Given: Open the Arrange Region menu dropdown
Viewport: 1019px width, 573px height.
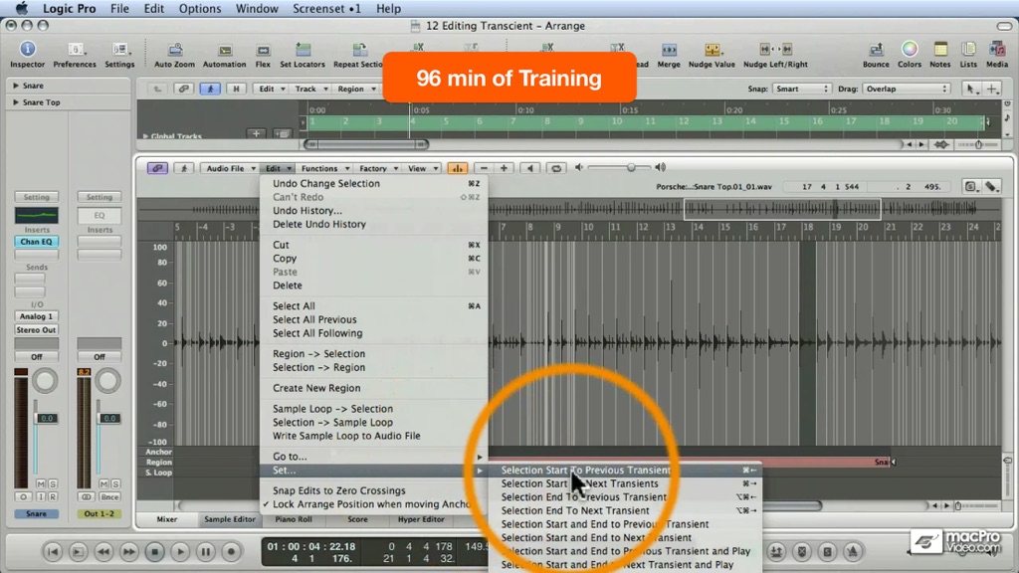Looking at the screenshot, I should [x=357, y=89].
